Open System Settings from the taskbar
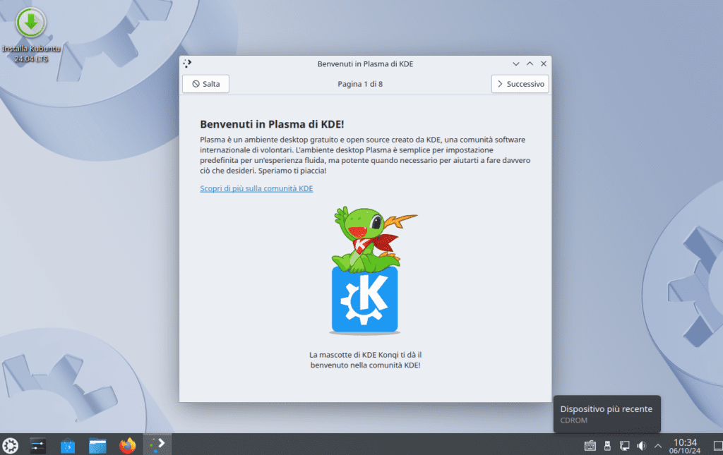Screen dimensions: 723x455 pyautogui.click(x=38, y=445)
